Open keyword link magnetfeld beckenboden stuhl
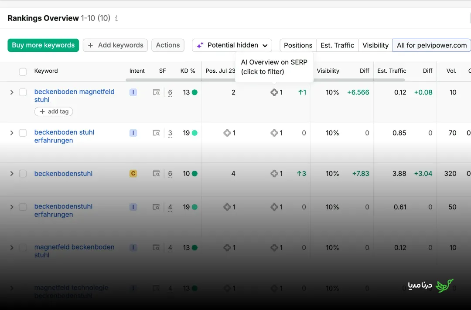Screen dimensions: 471x310 tap(74, 251)
